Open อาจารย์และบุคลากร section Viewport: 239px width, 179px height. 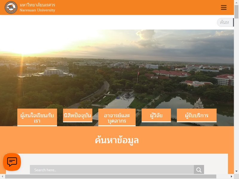coord(117,117)
